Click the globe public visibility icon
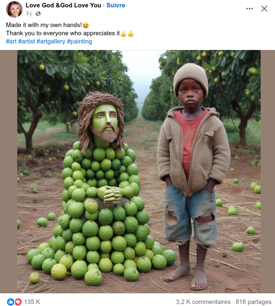This screenshot has height=306, width=275. pyautogui.click(x=38, y=14)
